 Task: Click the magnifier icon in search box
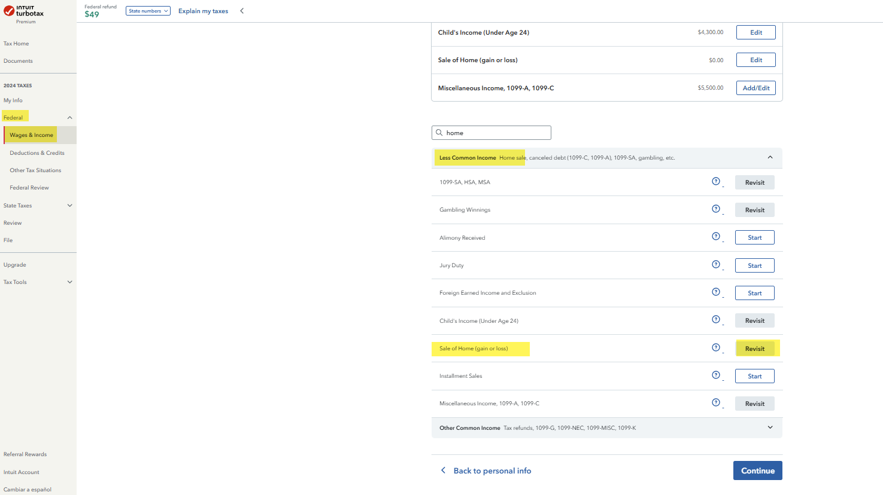(x=439, y=133)
